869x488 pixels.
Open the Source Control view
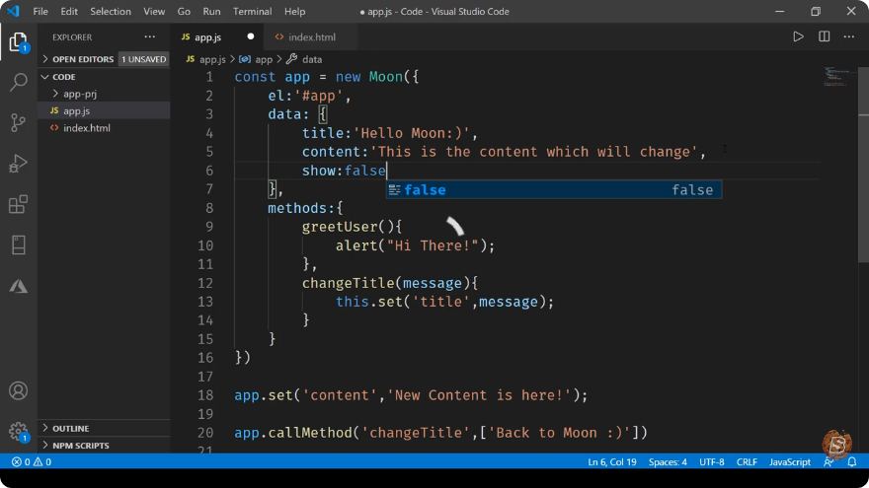[x=19, y=123]
